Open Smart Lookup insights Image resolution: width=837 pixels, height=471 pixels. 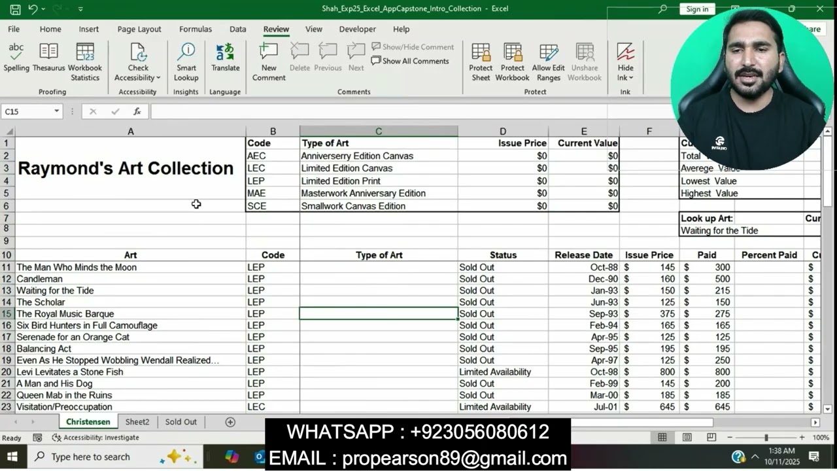click(x=186, y=61)
